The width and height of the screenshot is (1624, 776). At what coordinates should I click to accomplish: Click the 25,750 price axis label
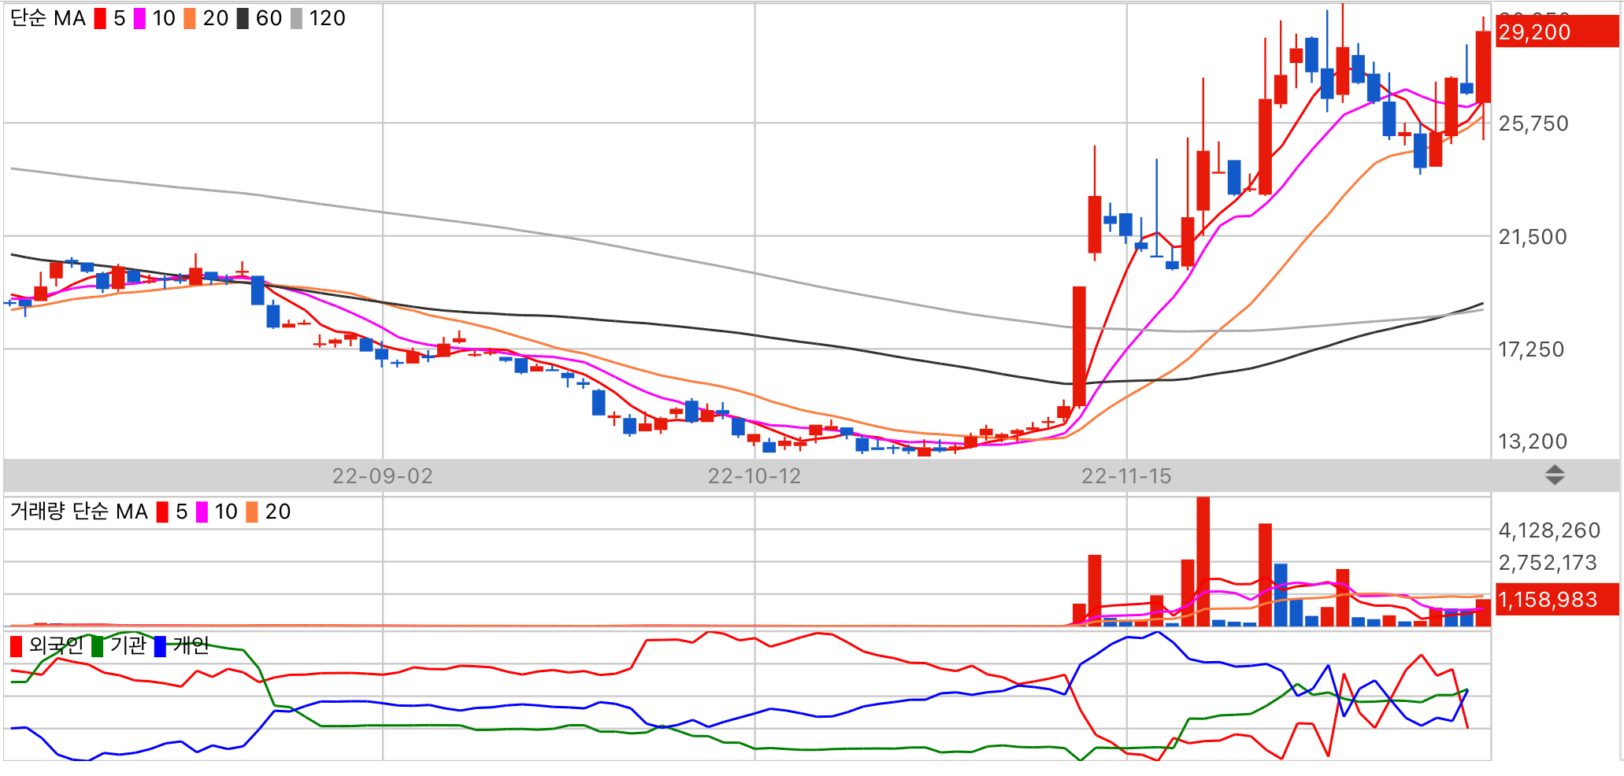tap(1533, 124)
